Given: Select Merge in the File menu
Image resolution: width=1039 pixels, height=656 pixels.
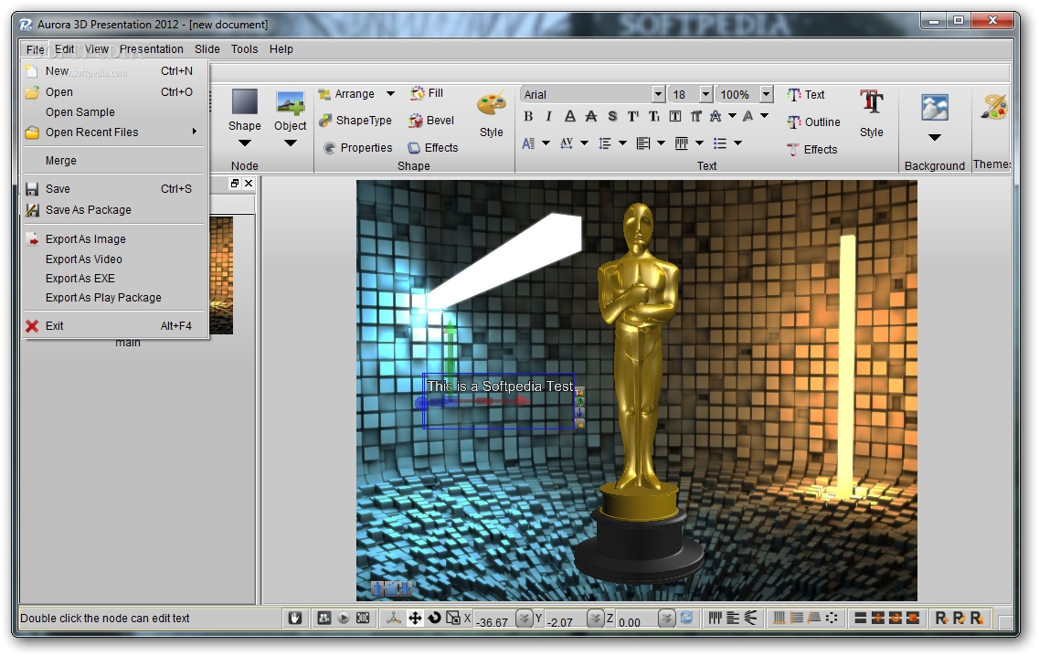Looking at the screenshot, I should click(115, 161).
